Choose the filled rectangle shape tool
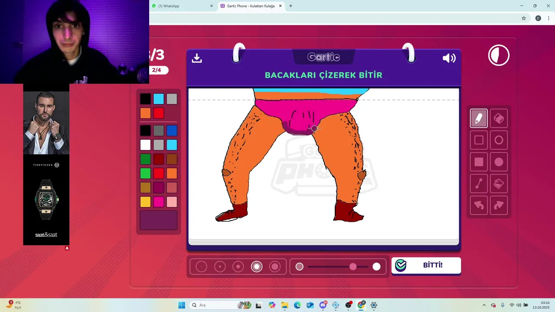Screen dimensions: 555x312 pos(479,162)
